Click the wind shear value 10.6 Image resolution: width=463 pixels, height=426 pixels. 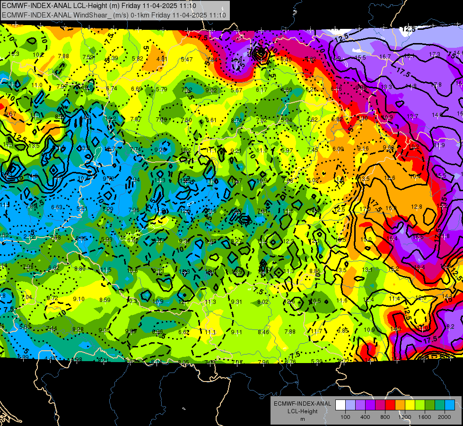[132, 270]
